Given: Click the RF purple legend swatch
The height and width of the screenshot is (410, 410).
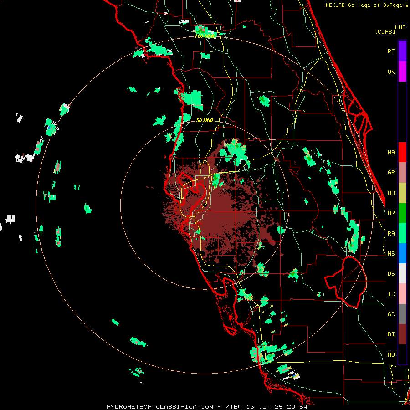Looking at the screenshot, I should [x=402, y=51].
